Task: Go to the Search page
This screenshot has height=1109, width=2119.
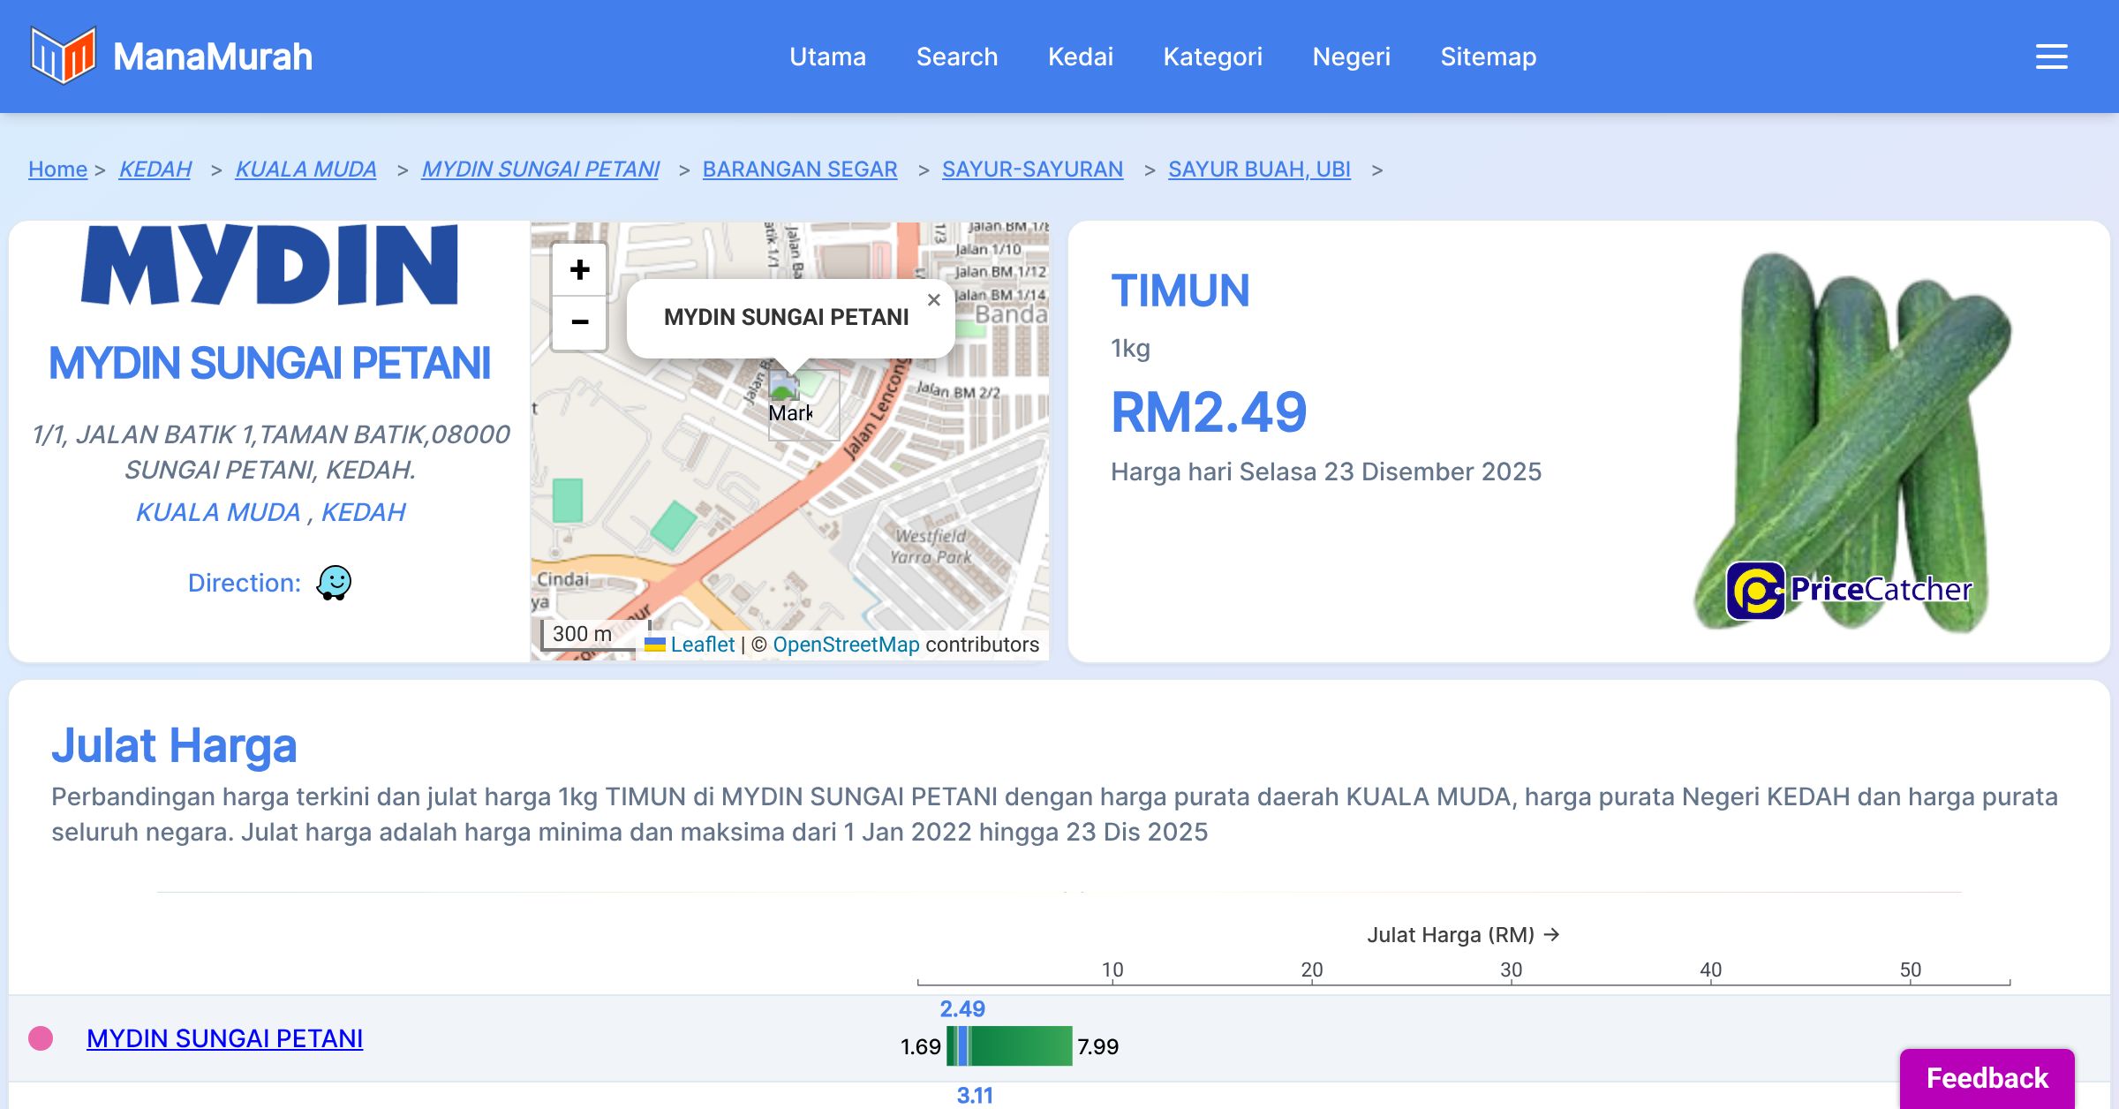Action: coord(956,57)
